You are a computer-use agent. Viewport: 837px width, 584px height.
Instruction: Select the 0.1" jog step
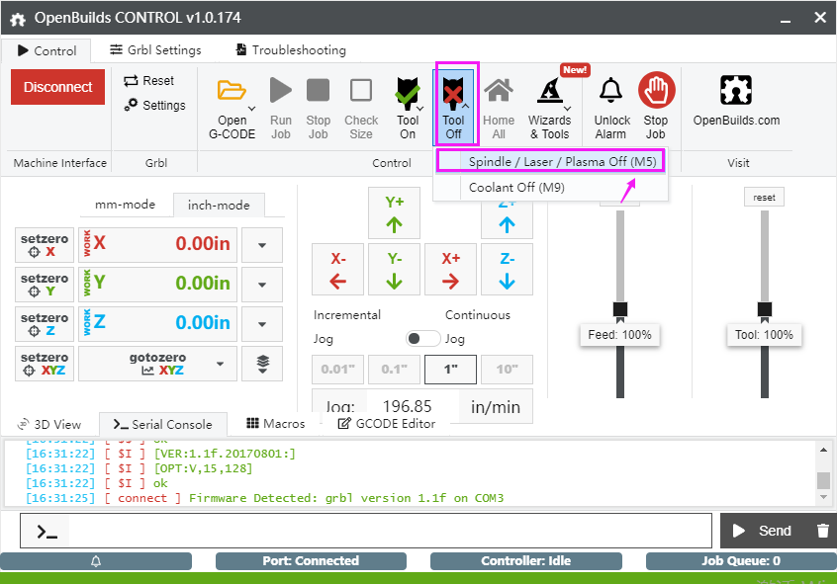coord(394,369)
